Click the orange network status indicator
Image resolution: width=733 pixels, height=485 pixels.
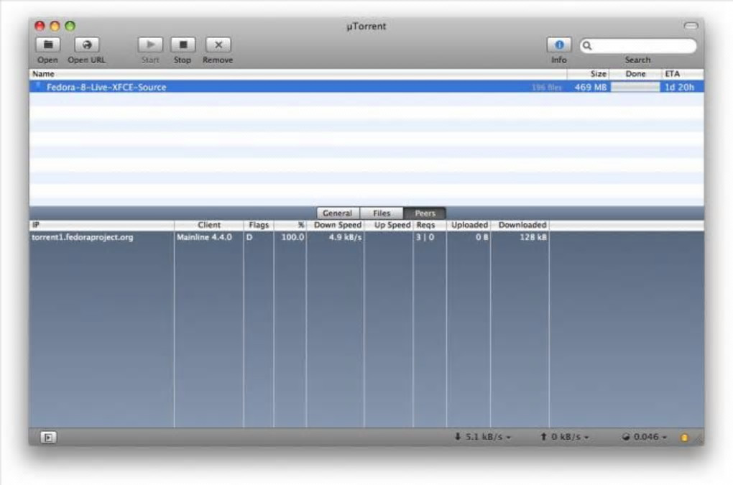coord(684,438)
